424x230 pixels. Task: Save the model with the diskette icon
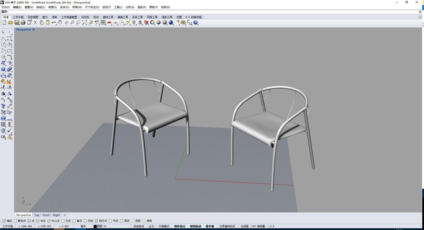click(x=17, y=23)
